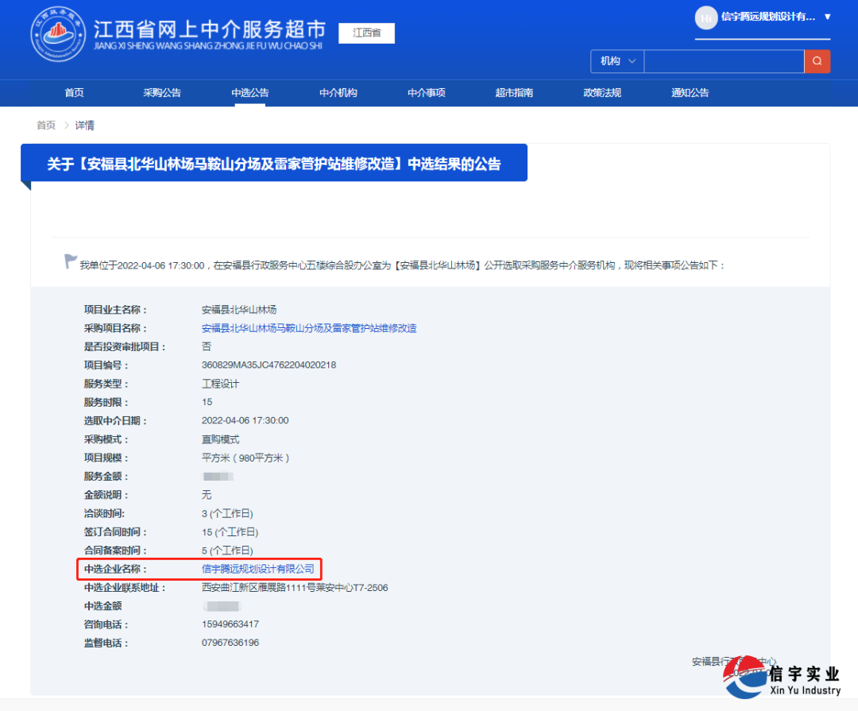Navigate to 中介事项 section

click(427, 93)
